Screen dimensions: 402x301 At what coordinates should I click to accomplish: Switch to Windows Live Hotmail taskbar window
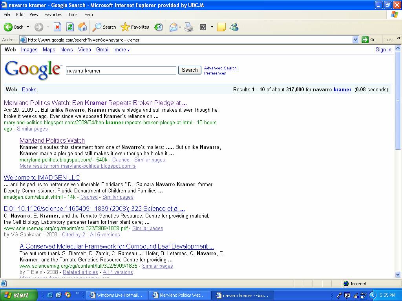click(117, 296)
